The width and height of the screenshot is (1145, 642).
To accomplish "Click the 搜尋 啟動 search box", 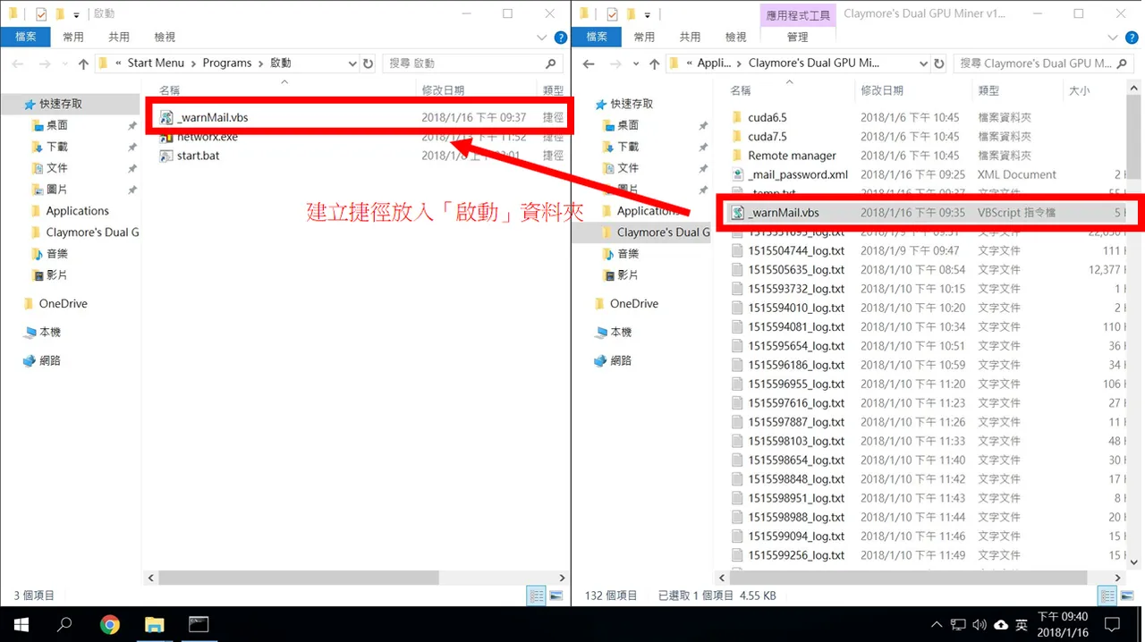I will point(473,63).
